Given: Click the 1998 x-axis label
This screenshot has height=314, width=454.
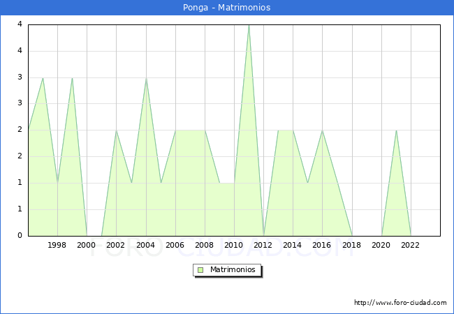Looking at the screenshot, I should pos(57,245).
